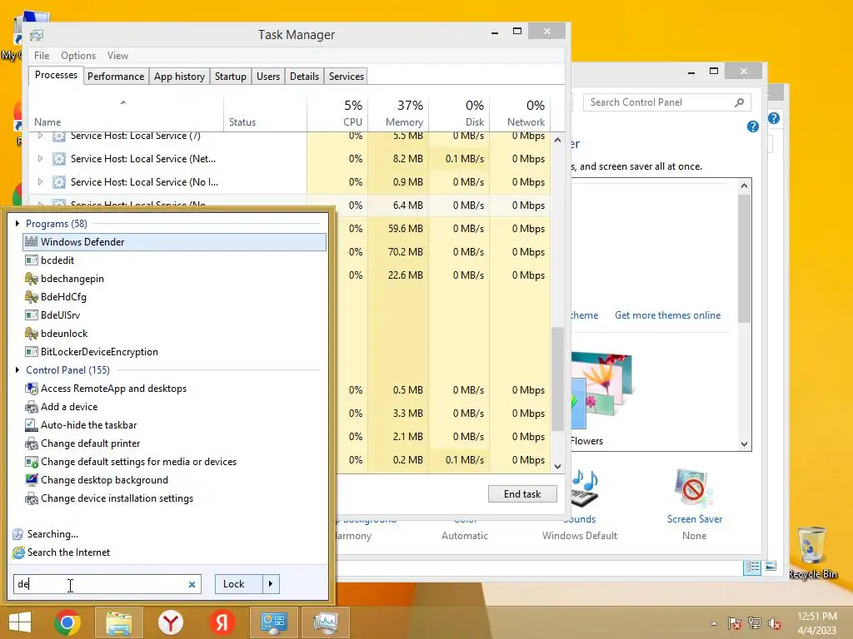Switch to the Users tab
This screenshot has width=853, height=639.
268,77
